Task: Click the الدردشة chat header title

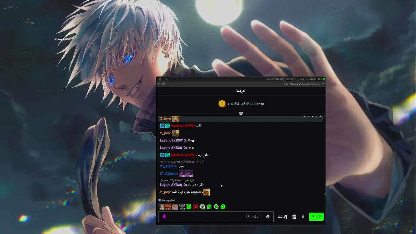Action: coord(241,91)
